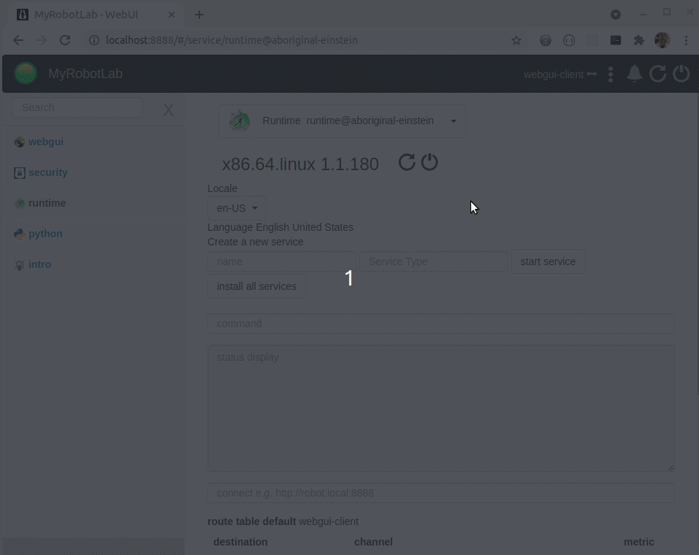Click the MyRobotLab logo icon

point(26,74)
